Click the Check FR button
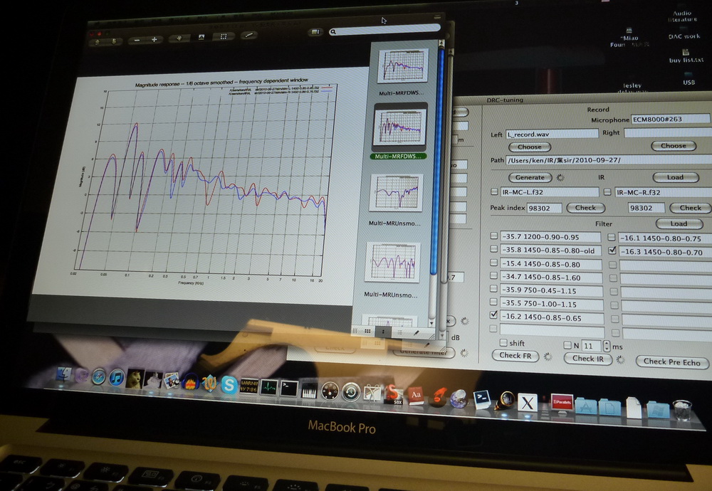Screen dimensions: 712x491 pos(515,355)
